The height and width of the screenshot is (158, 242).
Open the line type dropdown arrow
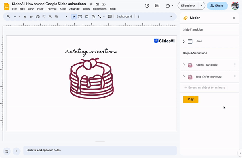104,16
